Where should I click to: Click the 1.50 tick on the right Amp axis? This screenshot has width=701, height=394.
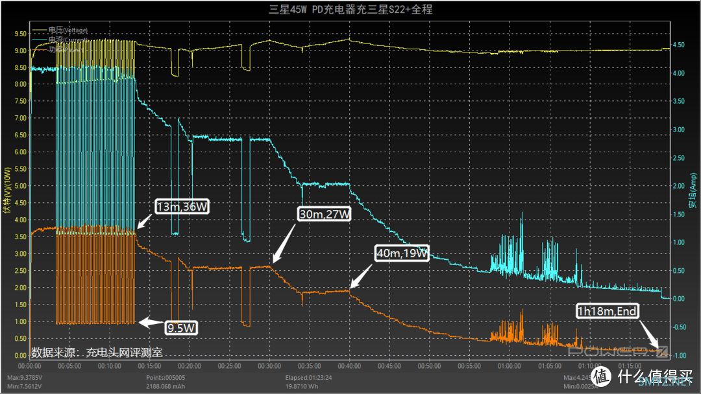(x=679, y=214)
